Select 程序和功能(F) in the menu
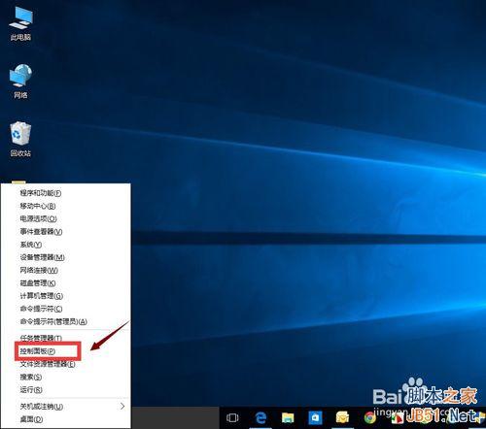Image resolution: width=486 pixels, height=429 pixels. tap(66, 193)
